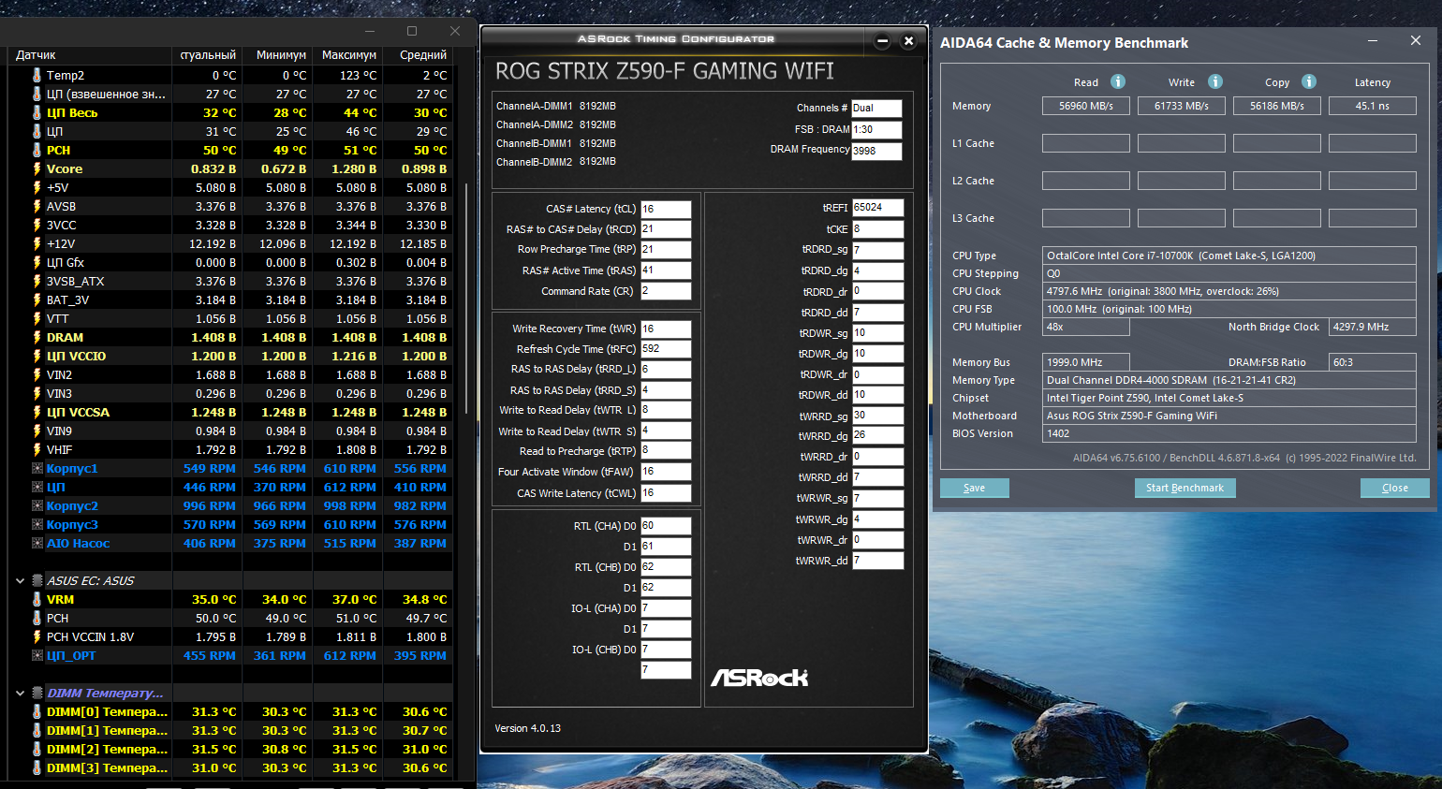1442x789 pixels.
Task: Select the AIO Насос row label
Action: pyautogui.click(x=78, y=543)
